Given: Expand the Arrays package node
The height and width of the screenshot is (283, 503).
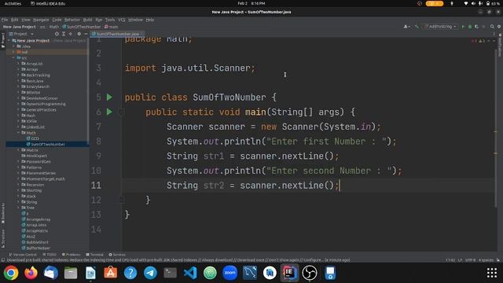Looking at the screenshot, I should [x=18, y=69].
